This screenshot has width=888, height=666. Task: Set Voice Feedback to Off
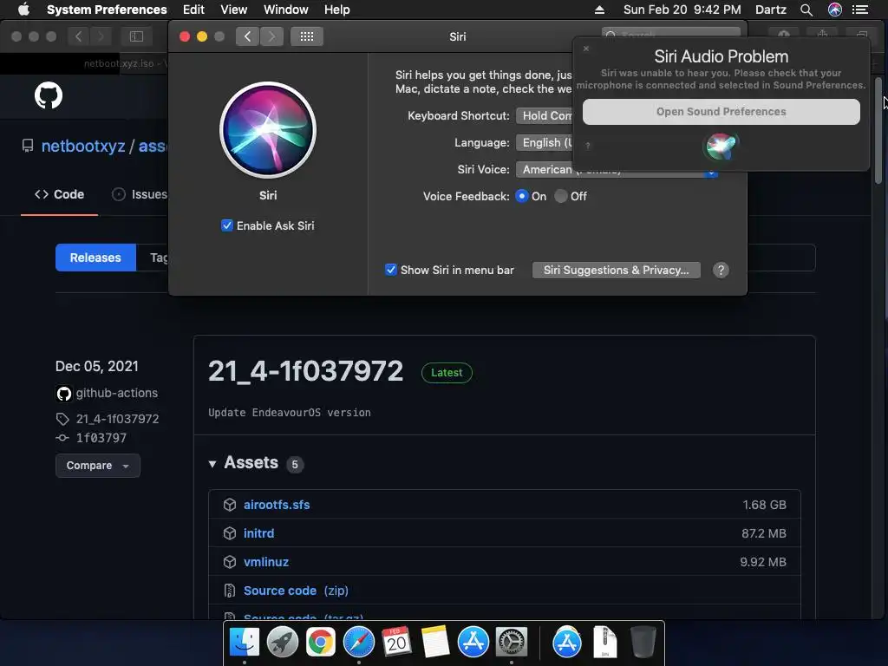tap(561, 196)
